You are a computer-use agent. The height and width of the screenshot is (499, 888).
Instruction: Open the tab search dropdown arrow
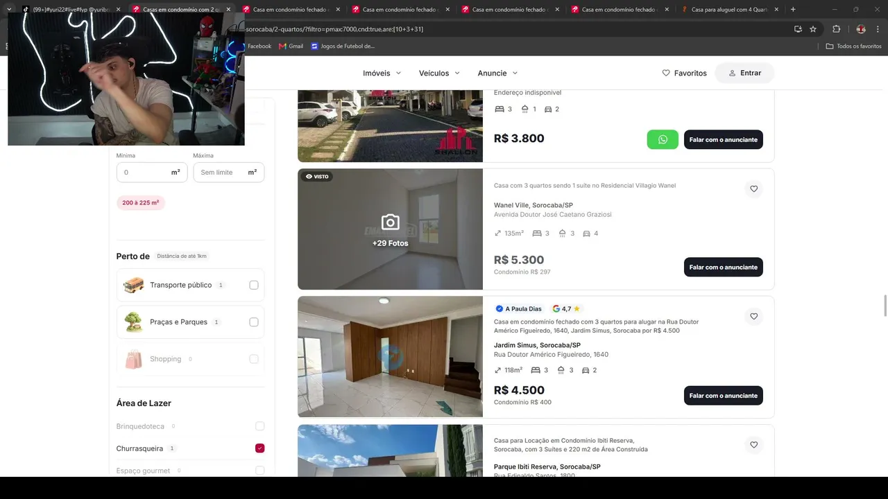coord(9,10)
